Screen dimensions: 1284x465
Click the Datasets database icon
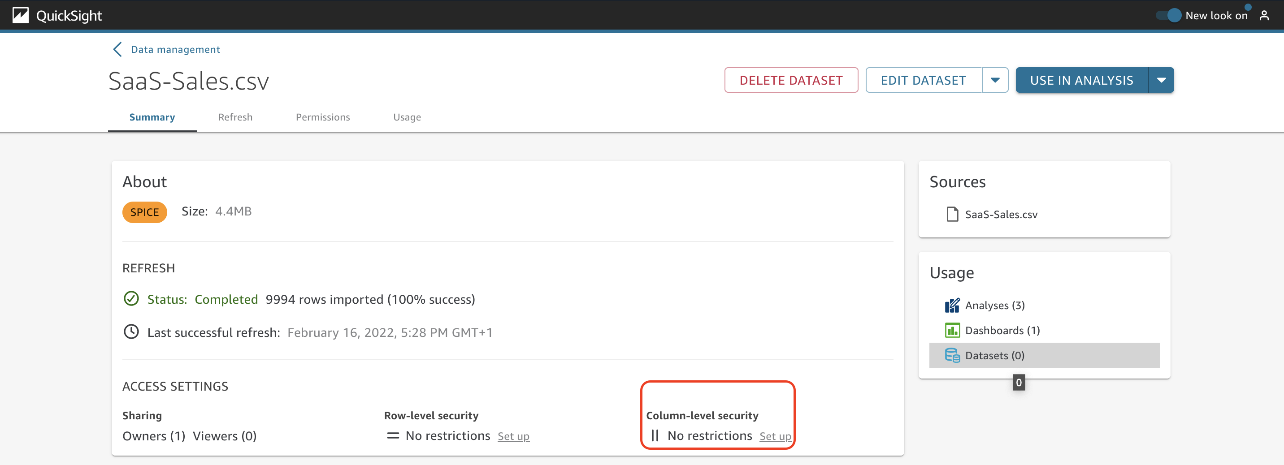(x=952, y=356)
